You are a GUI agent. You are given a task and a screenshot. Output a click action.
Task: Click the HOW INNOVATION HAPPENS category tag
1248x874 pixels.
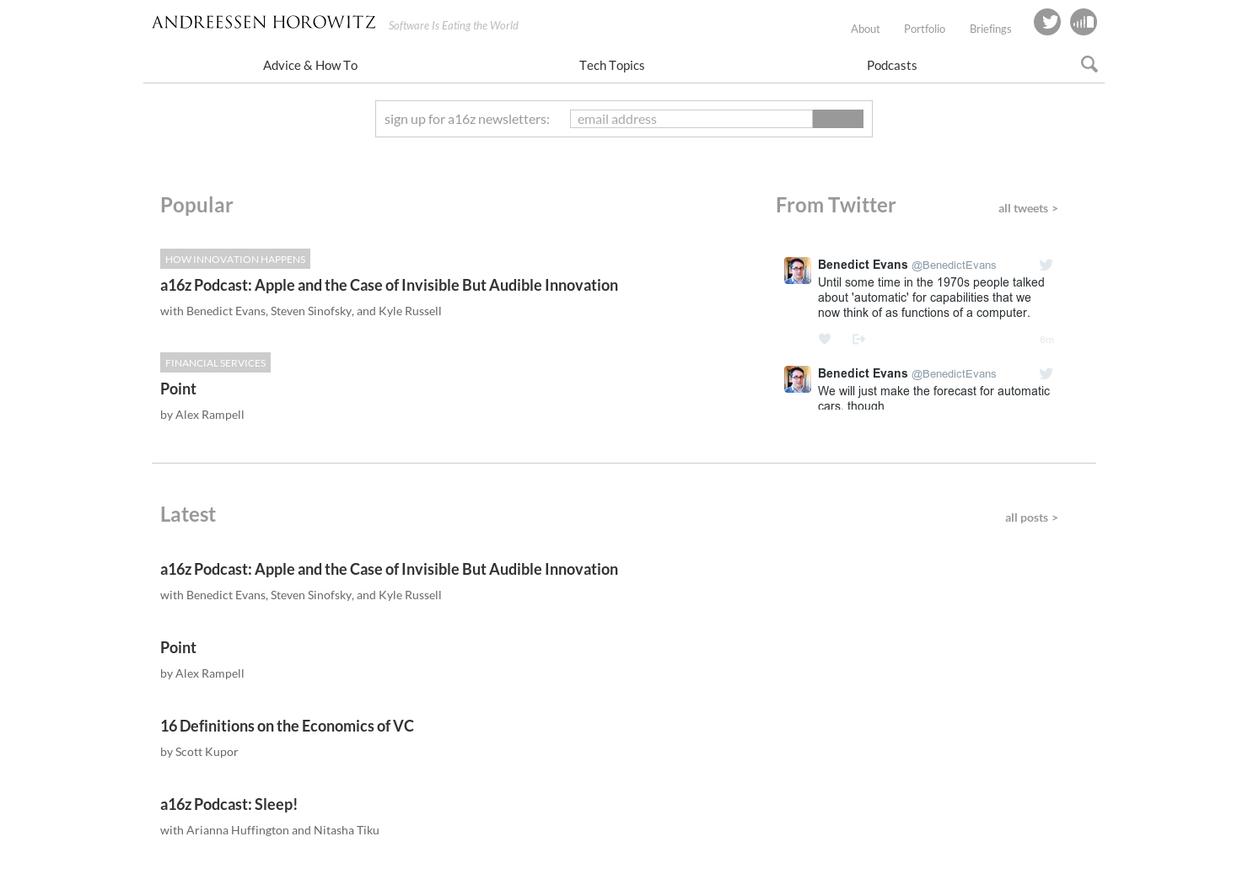point(235,259)
